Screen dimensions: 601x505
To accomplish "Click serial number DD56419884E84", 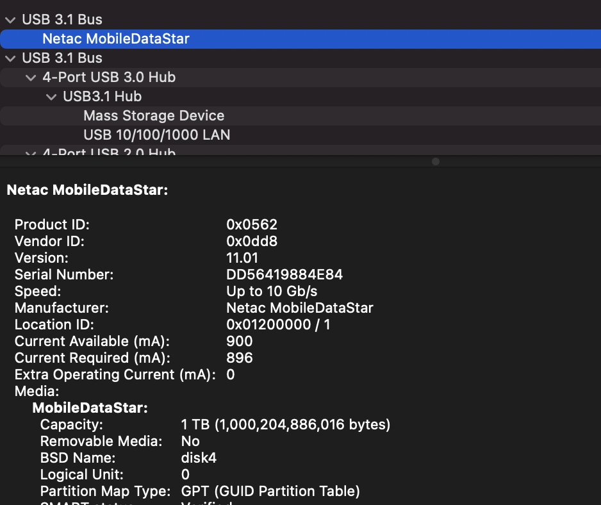I will point(284,274).
